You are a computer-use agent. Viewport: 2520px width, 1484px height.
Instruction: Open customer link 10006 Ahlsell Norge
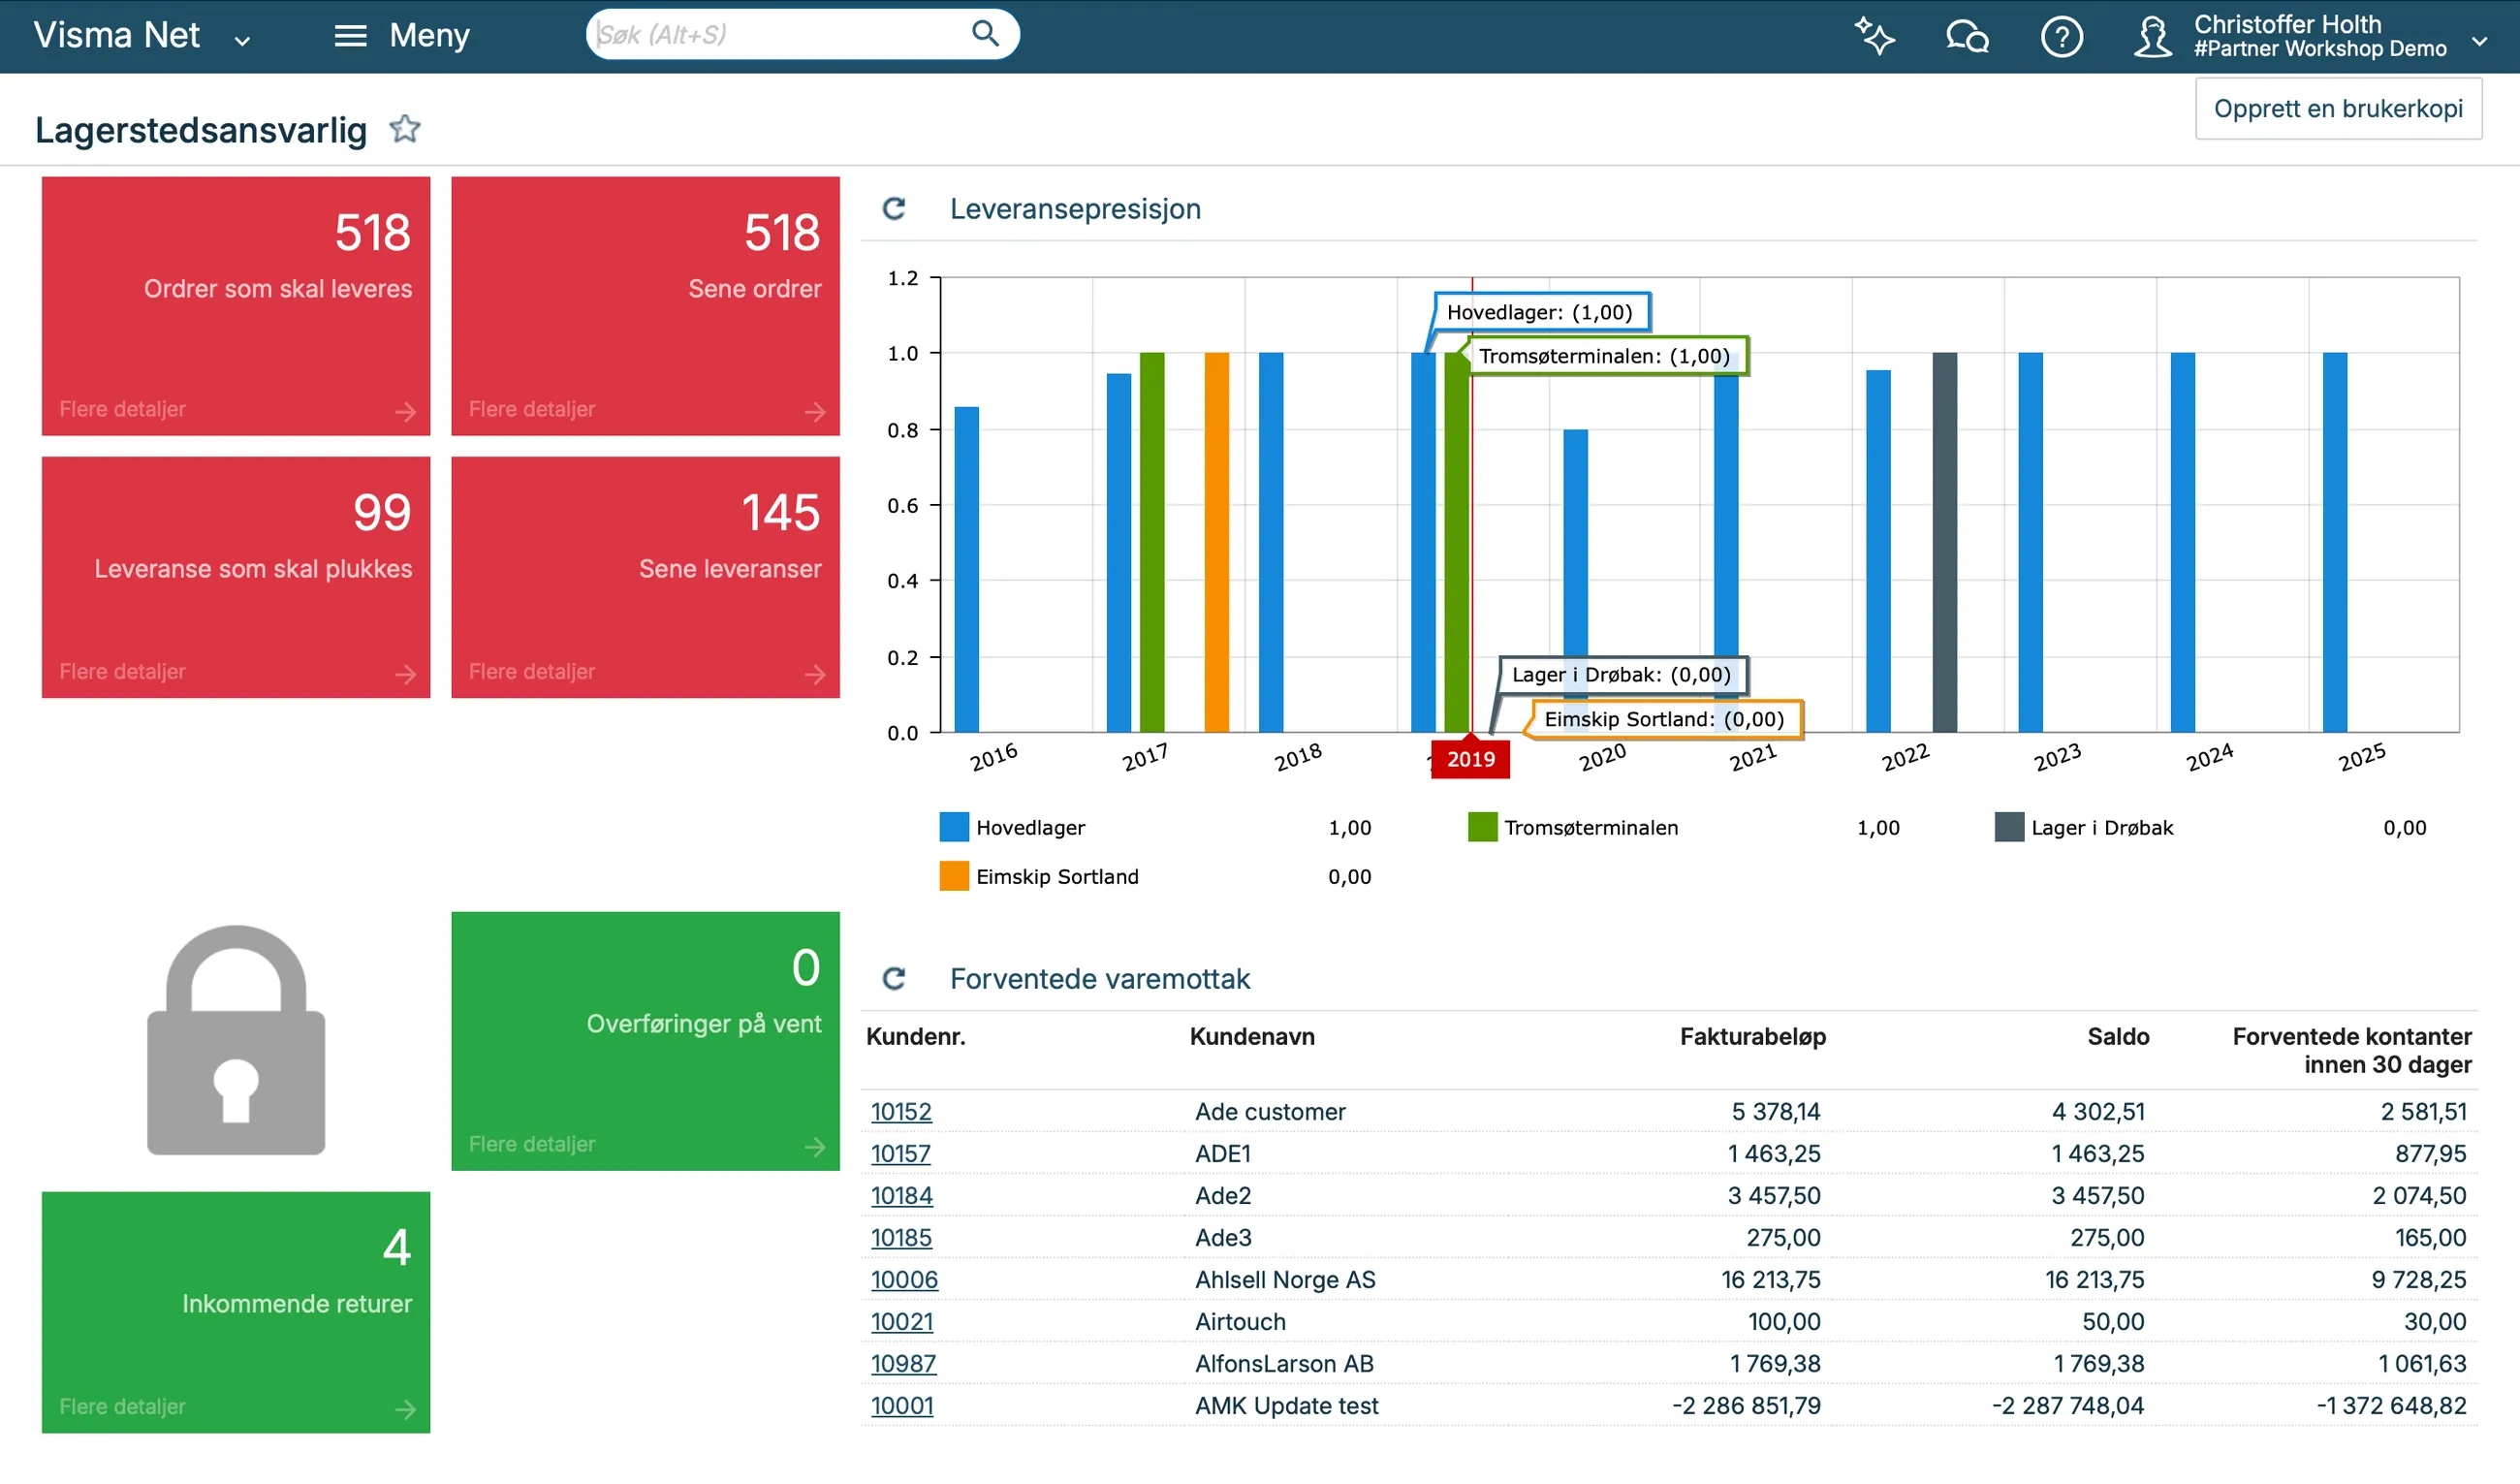(903, 1279)
